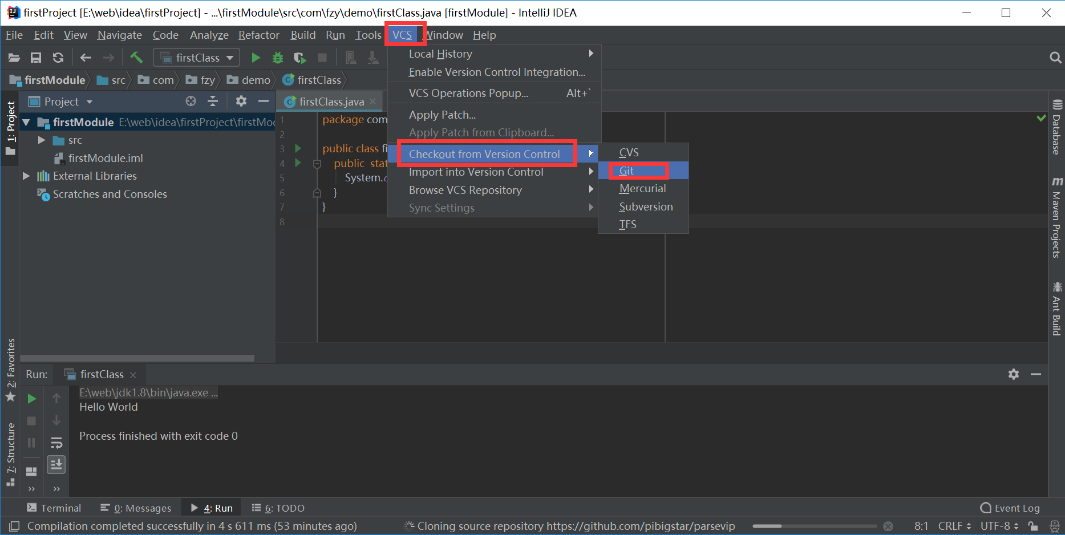Expand Browse VCS Repository submenu
Screen dimensions: 1065x535
494,190
